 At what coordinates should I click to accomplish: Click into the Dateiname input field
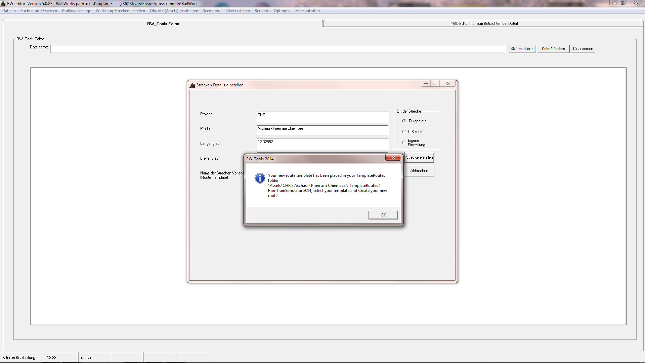(x=277, y=49)
